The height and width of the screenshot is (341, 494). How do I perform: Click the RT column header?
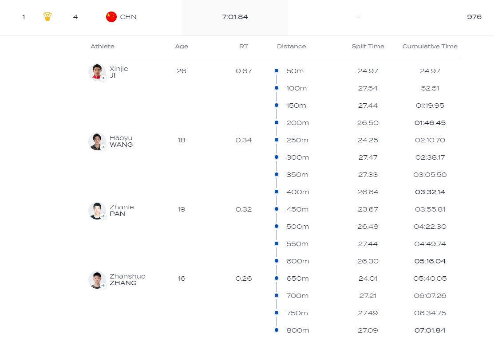[243, 46]
